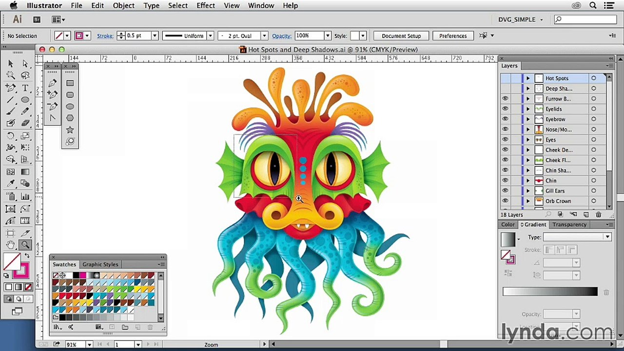
Task: Show the Deep Sha... layer
Action: pos(505,89)
